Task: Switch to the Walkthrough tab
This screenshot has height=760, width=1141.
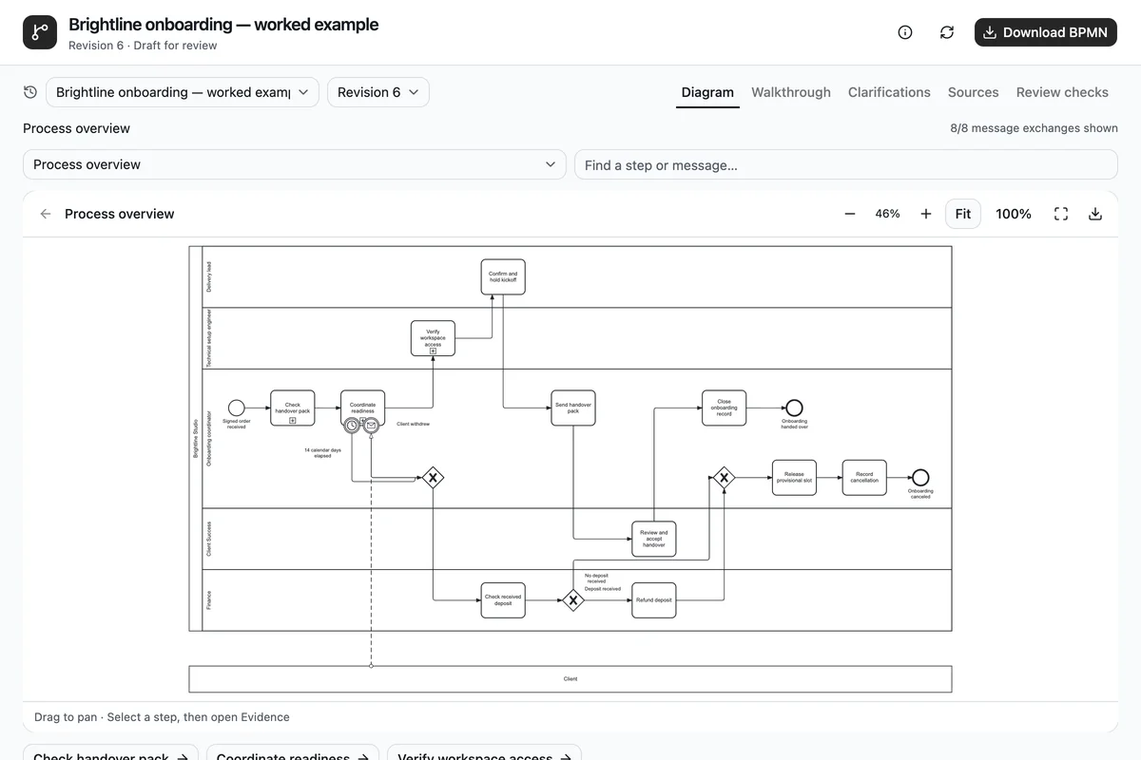Action: pos(791,92)
